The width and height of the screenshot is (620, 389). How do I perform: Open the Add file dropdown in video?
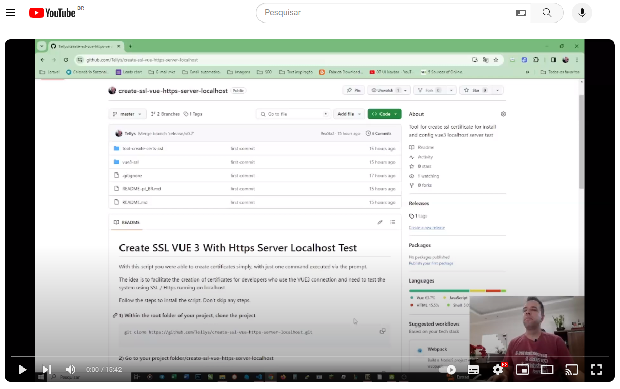[349, 114]
